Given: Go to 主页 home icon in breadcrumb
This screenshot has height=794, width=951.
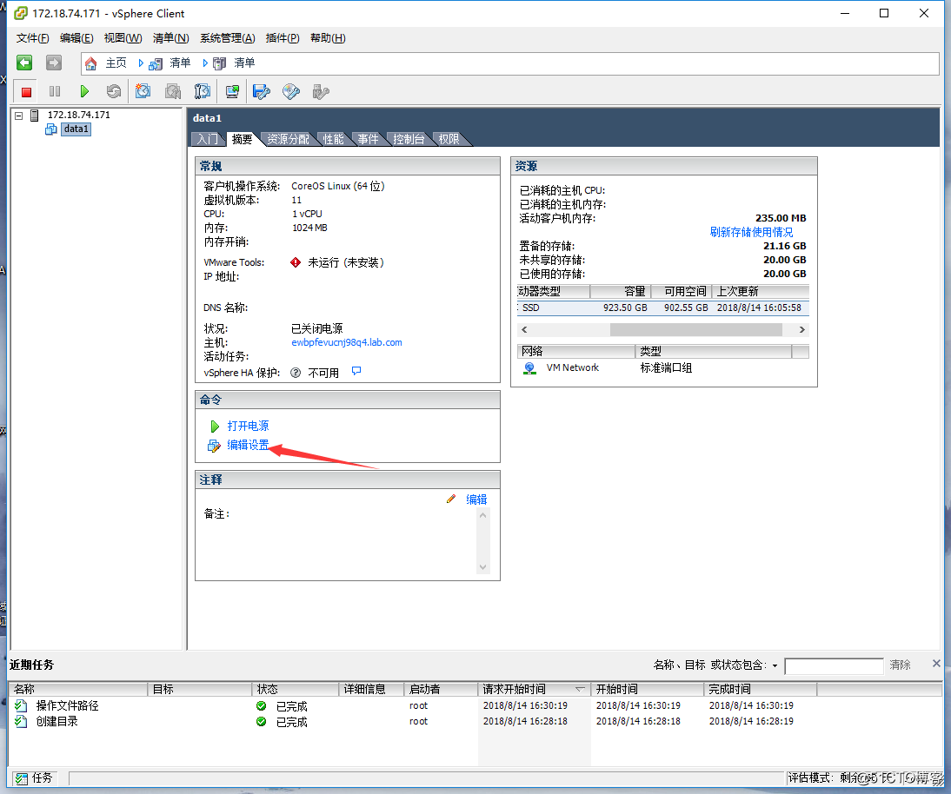Looking at the screenshot, I should [91, 63].
